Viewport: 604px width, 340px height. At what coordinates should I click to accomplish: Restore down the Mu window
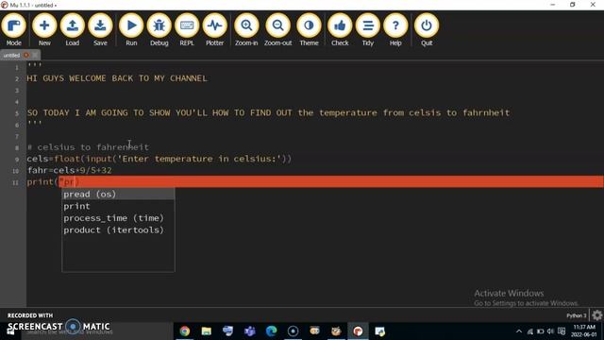click(x=573, y=5)
